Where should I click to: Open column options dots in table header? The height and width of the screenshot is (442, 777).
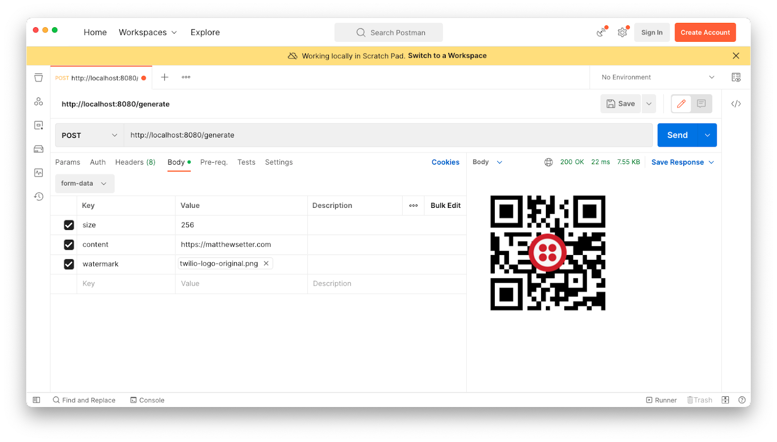click(413, 205)
